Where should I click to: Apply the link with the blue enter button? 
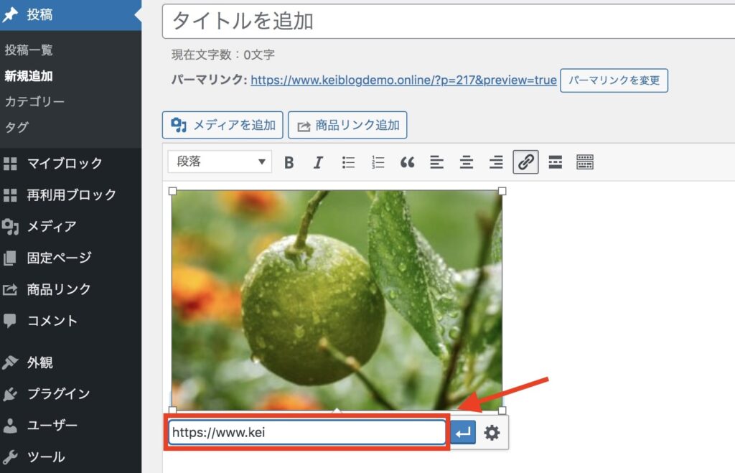(x=463, y=432)
